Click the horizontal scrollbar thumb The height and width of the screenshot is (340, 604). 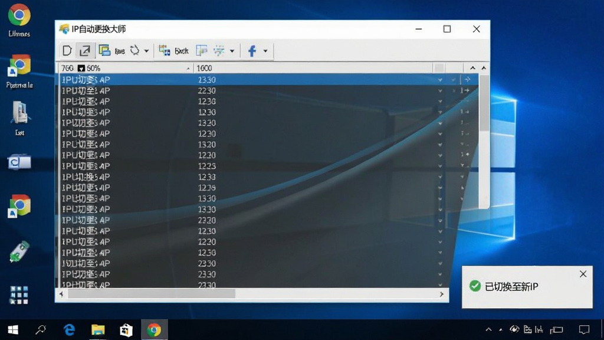click(152, 294)
